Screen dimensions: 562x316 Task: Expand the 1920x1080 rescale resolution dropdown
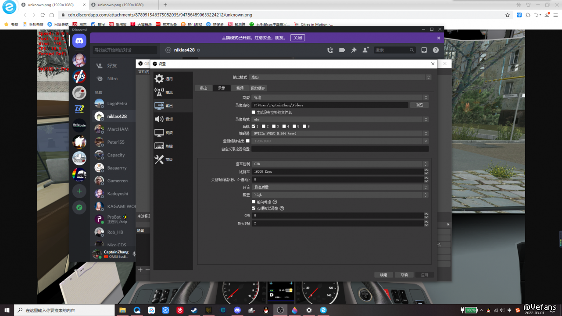click(340, 141)
